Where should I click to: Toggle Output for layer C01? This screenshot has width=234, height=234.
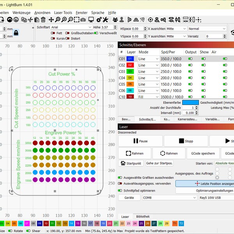190,58
